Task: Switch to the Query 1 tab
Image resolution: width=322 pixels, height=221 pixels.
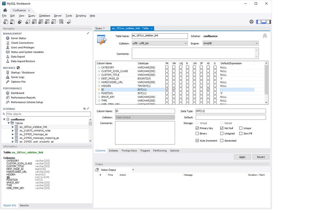Action: click(x=100, y=28)
